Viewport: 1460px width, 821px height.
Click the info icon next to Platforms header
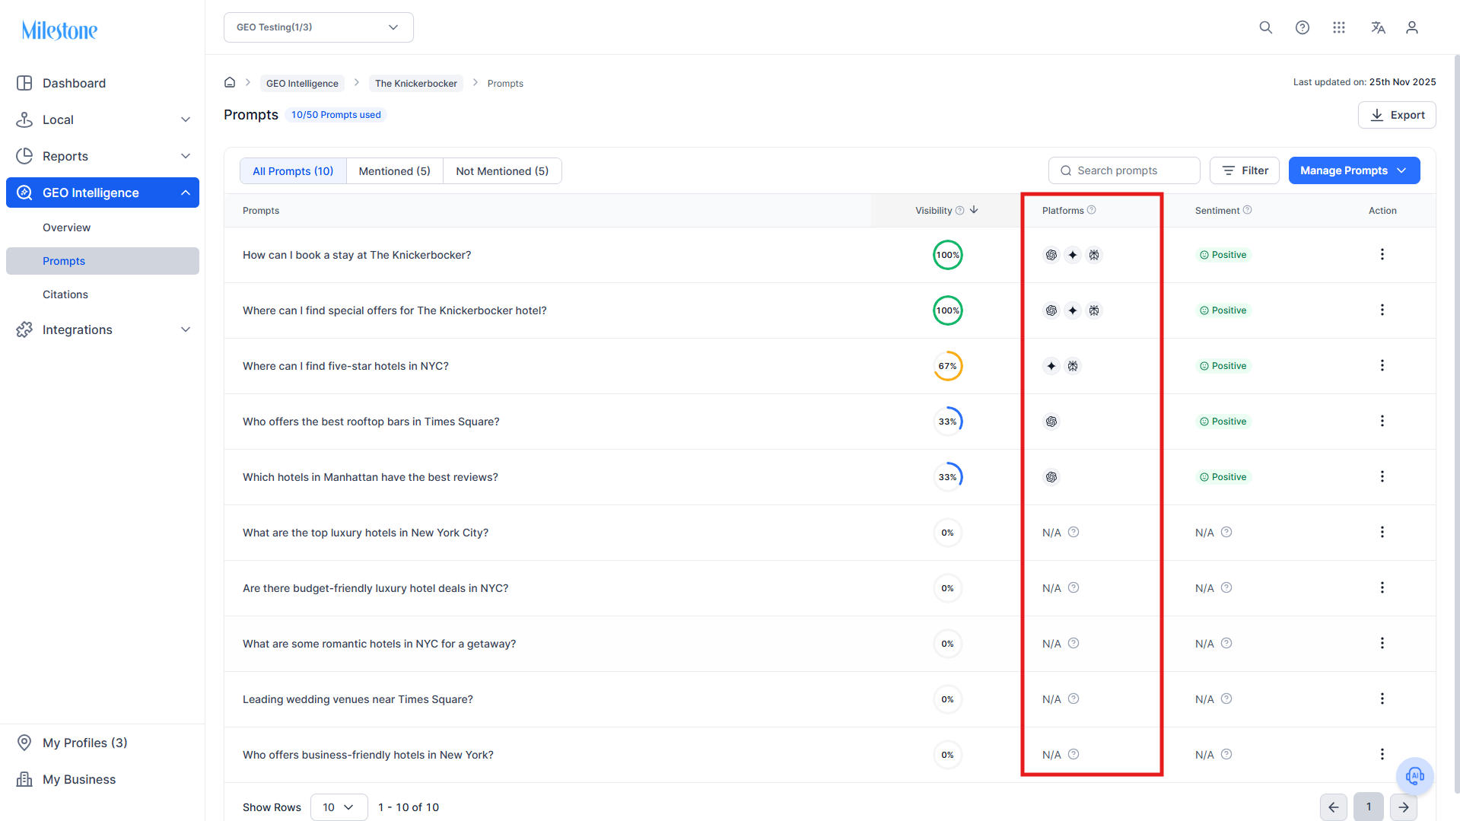tap(1092, 210)
